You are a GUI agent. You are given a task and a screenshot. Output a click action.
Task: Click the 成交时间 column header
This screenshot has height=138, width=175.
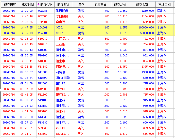28,5
